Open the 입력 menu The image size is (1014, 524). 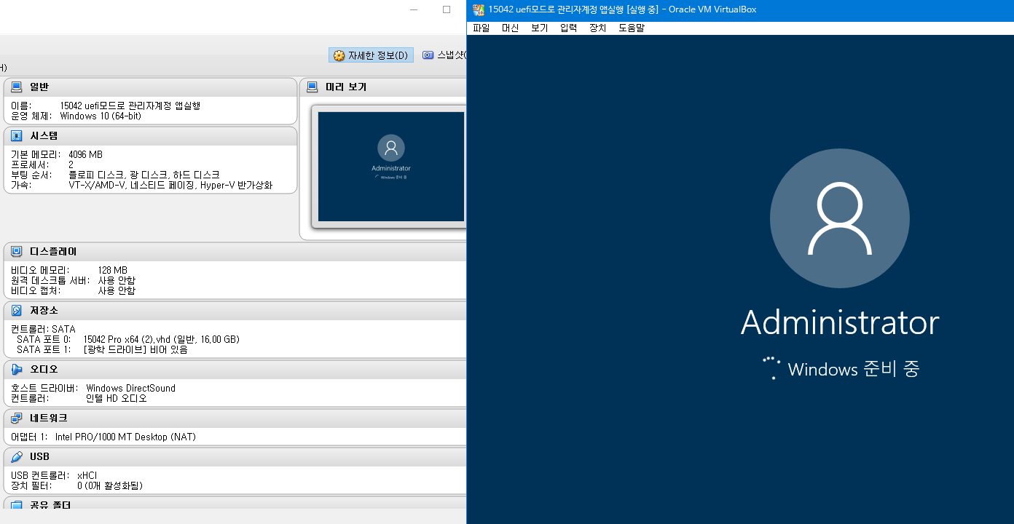[568, 28]
